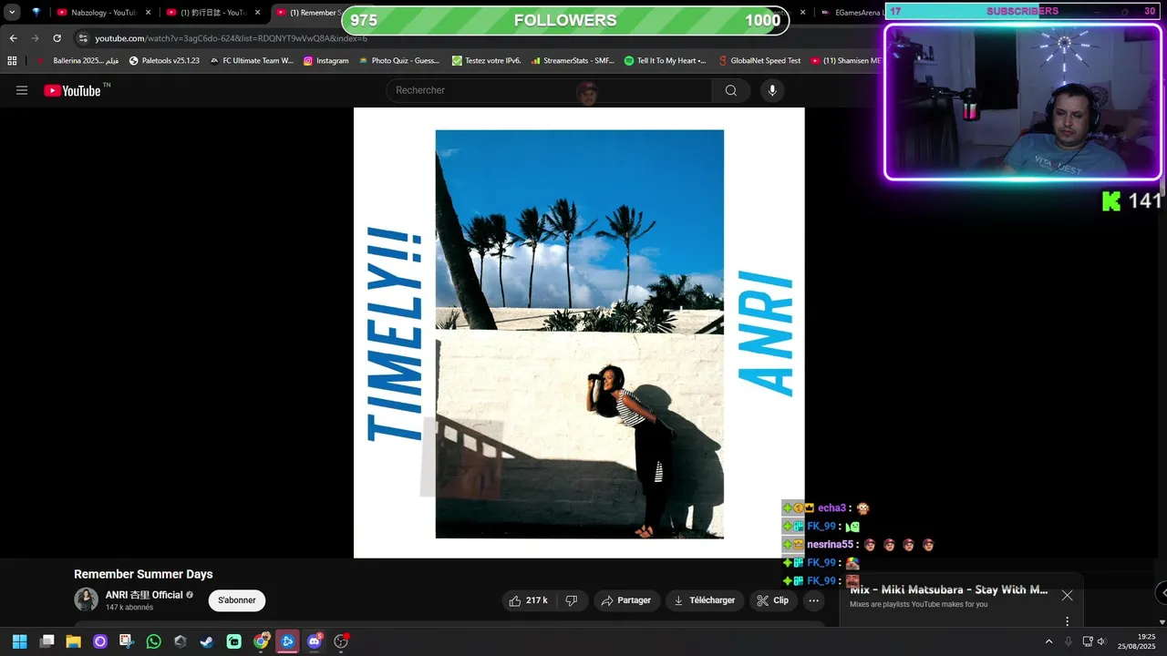
Task: Open ANRI Official channel avatar
Action: click(86, 600)
